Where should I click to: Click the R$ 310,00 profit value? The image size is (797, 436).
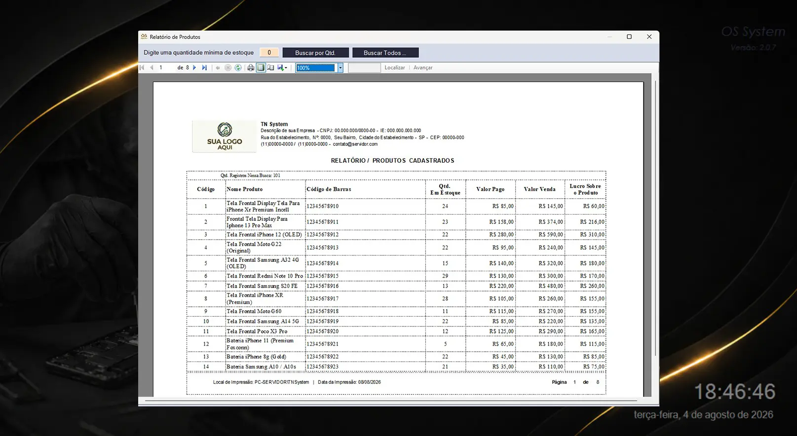click(x=592, y=235)
